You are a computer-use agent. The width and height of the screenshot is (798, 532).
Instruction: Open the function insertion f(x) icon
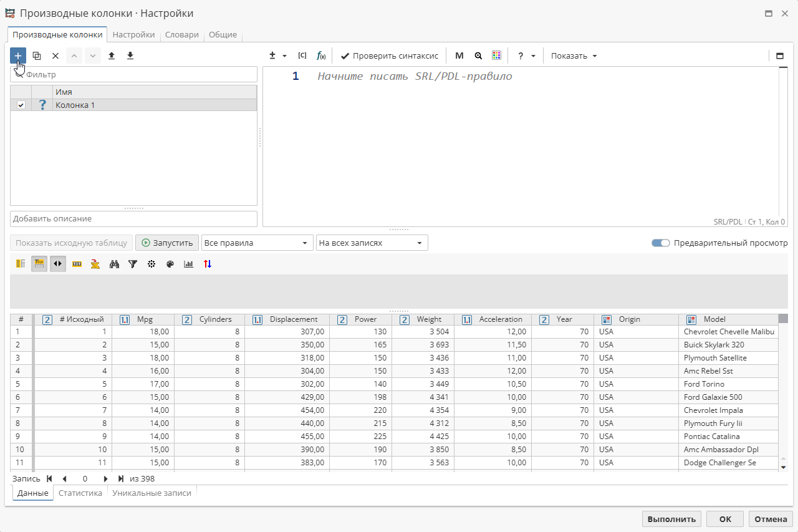point(321,56)
